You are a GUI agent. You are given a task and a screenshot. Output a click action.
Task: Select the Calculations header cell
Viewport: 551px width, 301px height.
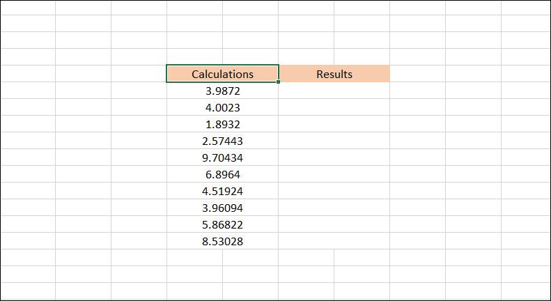click(222, 74)
